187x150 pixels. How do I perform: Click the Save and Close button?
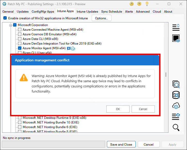pyautogui.click(x=121, y=144)
